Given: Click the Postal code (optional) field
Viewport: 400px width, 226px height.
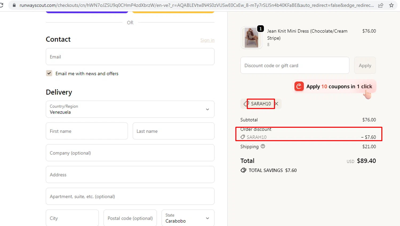Looking at the screenshot, I should click(x=130, y=218).
